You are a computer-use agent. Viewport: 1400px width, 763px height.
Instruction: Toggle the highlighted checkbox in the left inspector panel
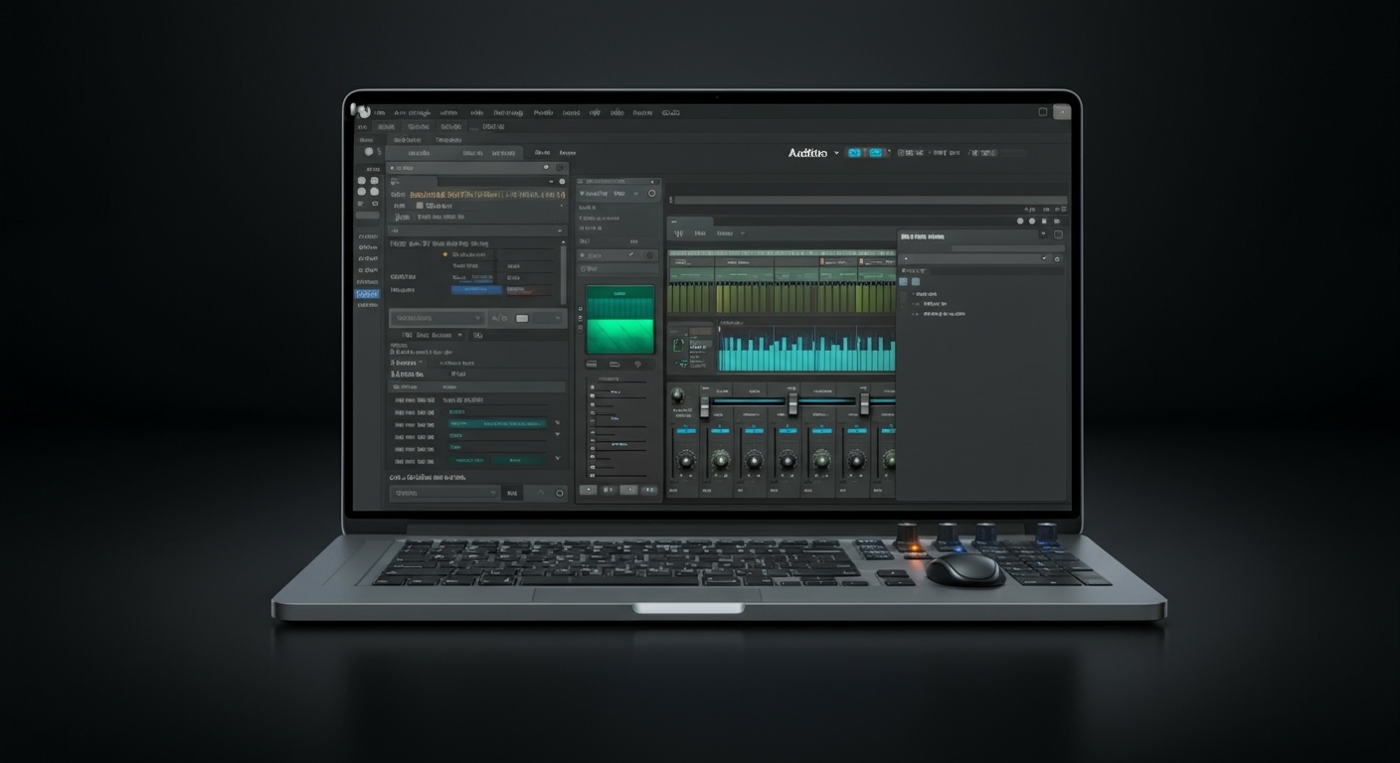[420, 206]
